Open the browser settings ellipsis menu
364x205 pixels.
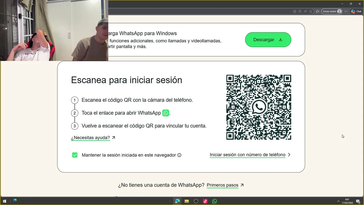point(346,11)
